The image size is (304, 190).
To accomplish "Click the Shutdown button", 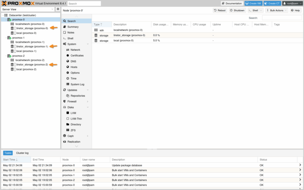I will click(237, 10).
